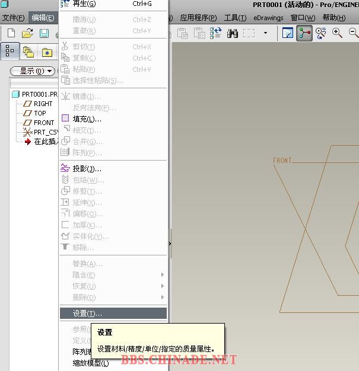Screen dimensions: 359x371
Task: Open the selection box dropdown arrow
Action: (265, 33)
